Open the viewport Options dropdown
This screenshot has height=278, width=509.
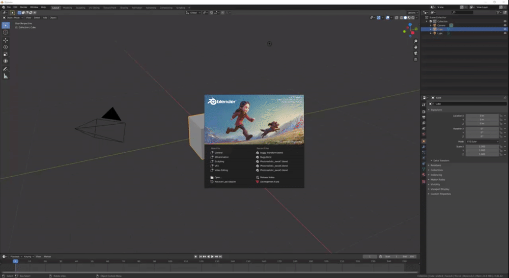pos(413,13)
